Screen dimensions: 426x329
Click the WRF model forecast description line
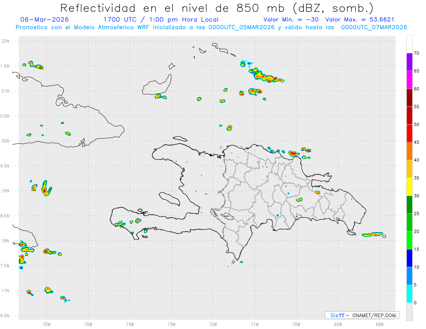(211, 27)
